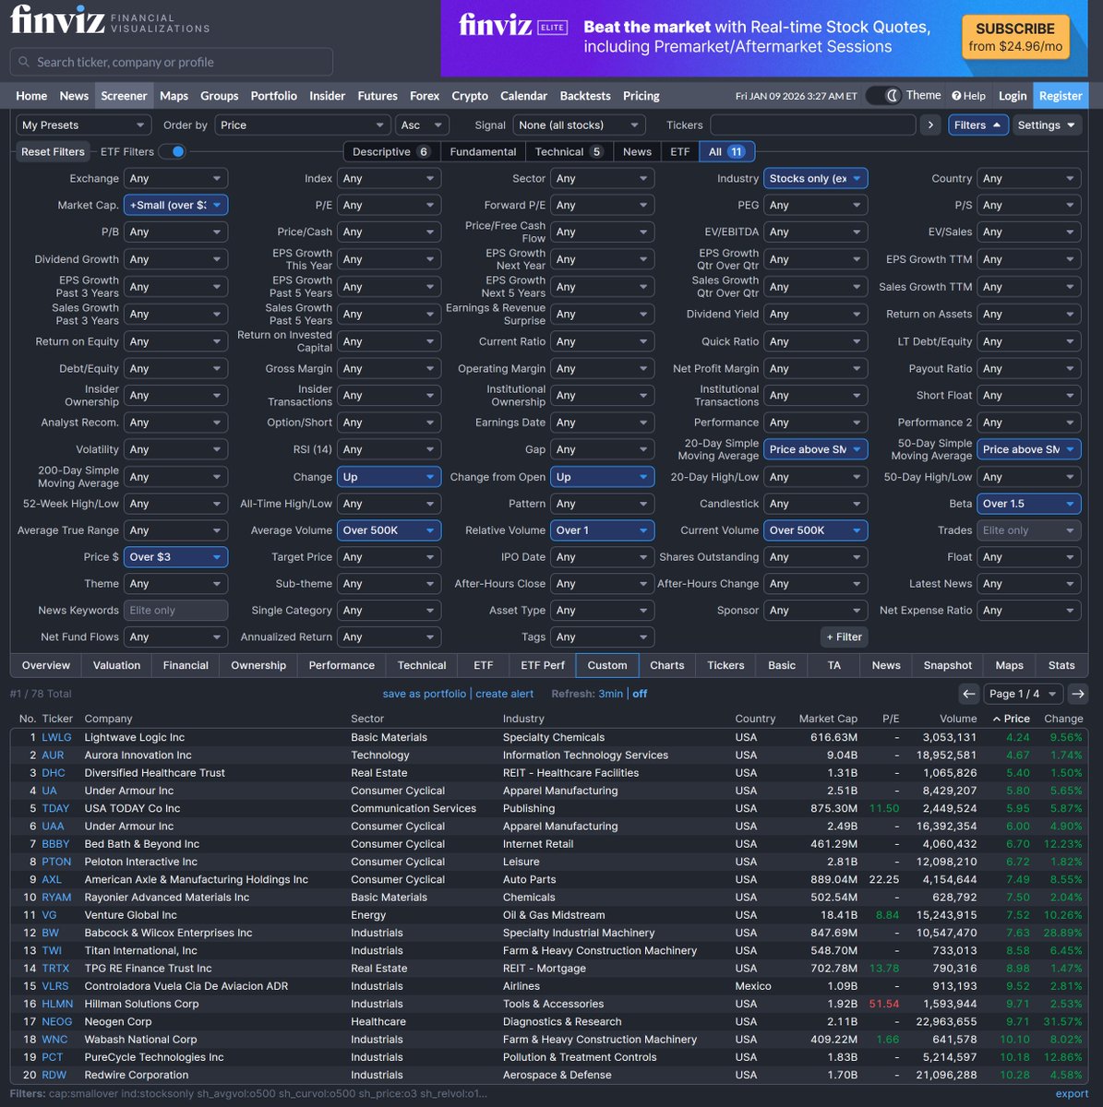This screenshot has height=1107, width=1103.
Task: Click Bed Bath & Beyond Inc company name
Action: 141,844
